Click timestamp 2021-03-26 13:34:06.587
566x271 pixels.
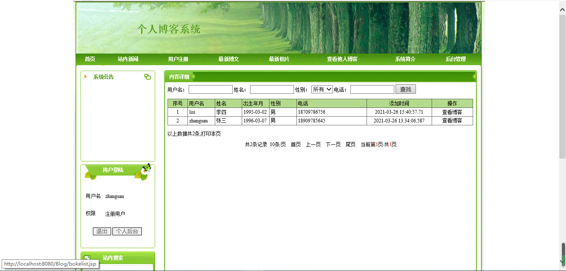coord(399,121)
